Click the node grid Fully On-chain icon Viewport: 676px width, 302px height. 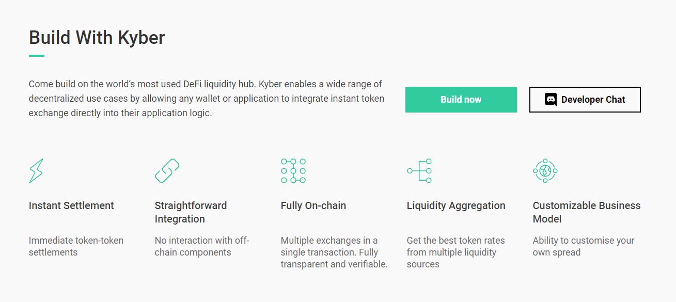293,171
